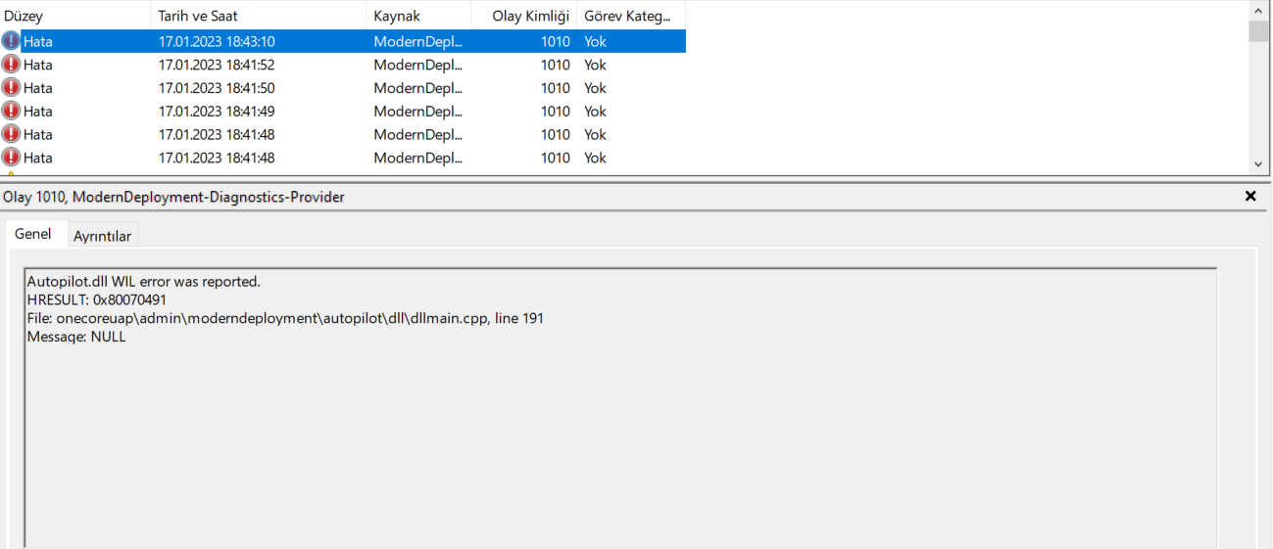Sort by the Görev Kategorisi column header

coord(631,16)
